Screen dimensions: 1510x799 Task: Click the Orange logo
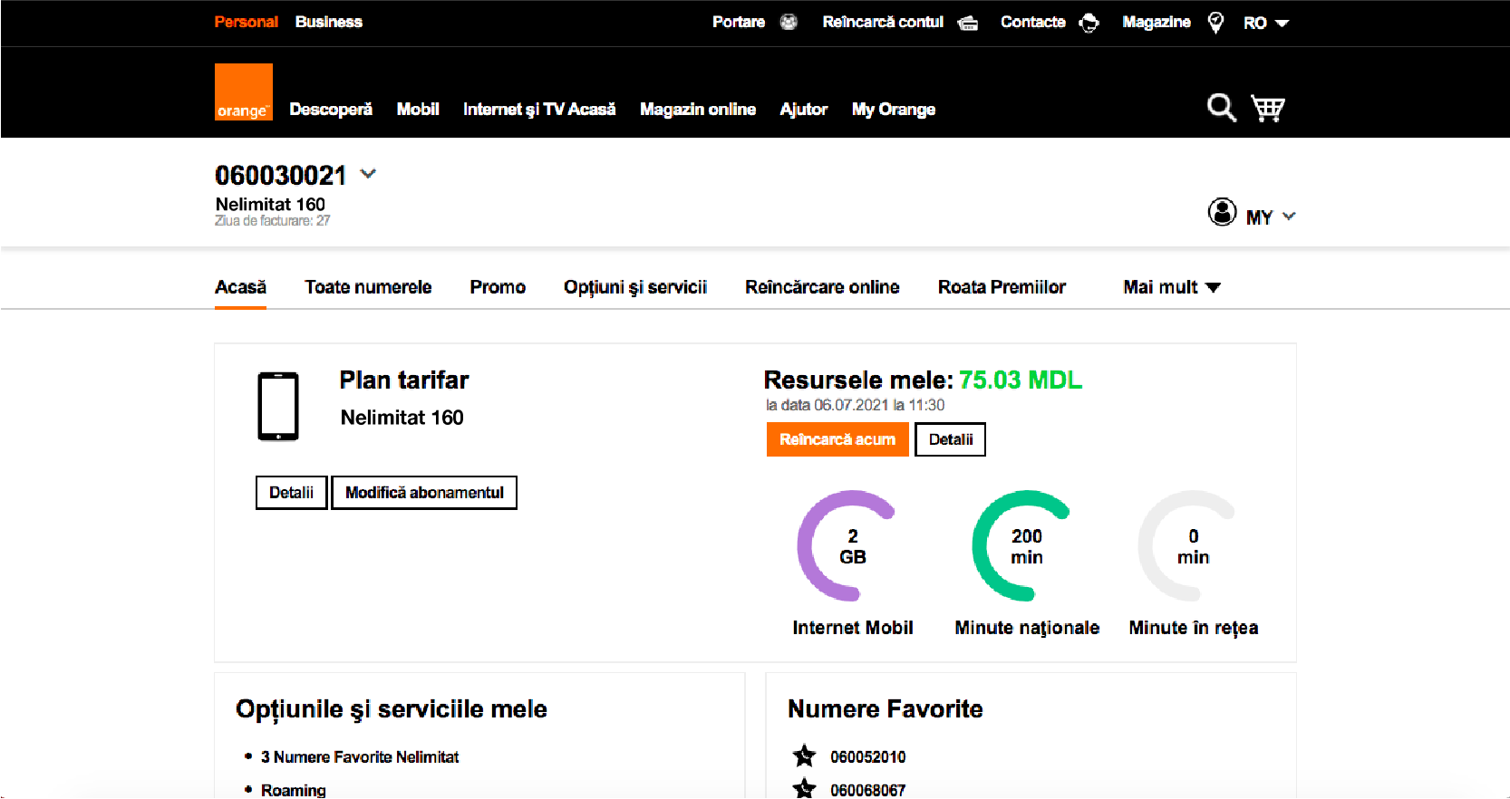(x=243, y=92)
